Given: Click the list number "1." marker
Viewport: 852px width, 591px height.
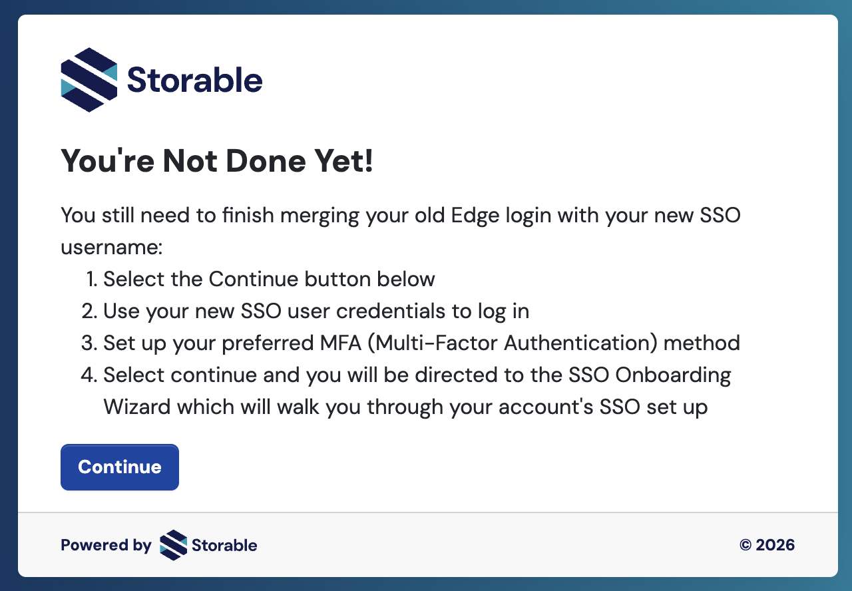Looking at the screenshot, I should point(92,279).
